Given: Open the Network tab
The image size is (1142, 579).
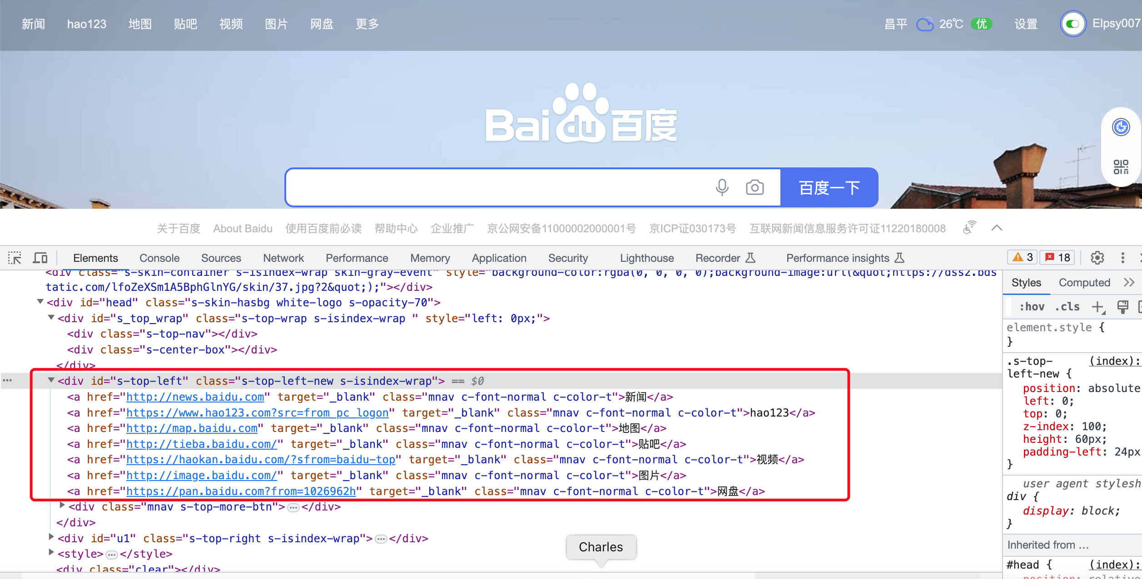Looking at the screenshot, I should 283,258.
